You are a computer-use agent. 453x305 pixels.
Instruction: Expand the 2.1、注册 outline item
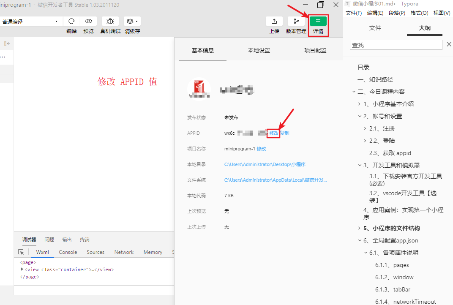pyautogui.click(x=365, y=128)
